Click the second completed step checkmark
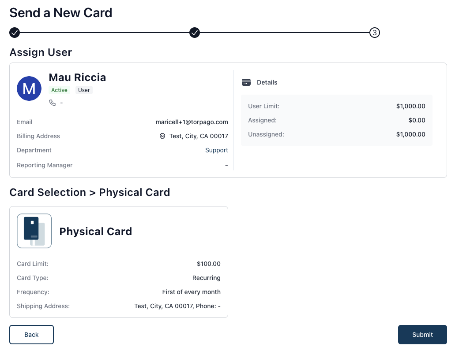The width and height of the screenshot is (459, 354). tap(194, 33)
